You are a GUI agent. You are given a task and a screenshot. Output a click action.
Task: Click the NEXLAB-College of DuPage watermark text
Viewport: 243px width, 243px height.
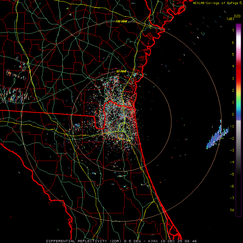pos(216,3)
